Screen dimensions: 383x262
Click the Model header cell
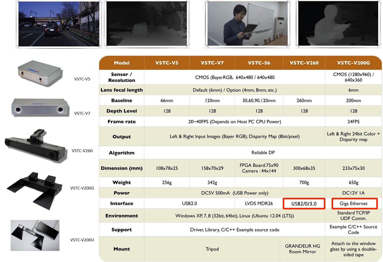point(121,63)
